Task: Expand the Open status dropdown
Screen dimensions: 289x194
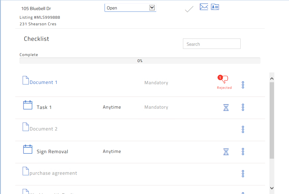Action: pos(152,7)
